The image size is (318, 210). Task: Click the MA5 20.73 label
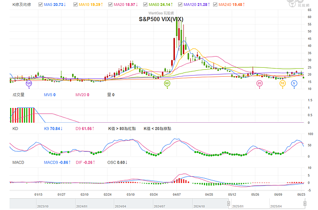pyautogui.click(x=55, y=4)
